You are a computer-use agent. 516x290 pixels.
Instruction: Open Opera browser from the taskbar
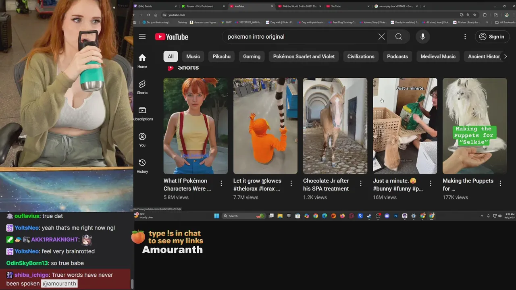[351, 216]
